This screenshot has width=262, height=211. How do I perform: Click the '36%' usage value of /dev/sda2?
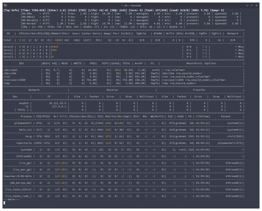pos(117,70)
